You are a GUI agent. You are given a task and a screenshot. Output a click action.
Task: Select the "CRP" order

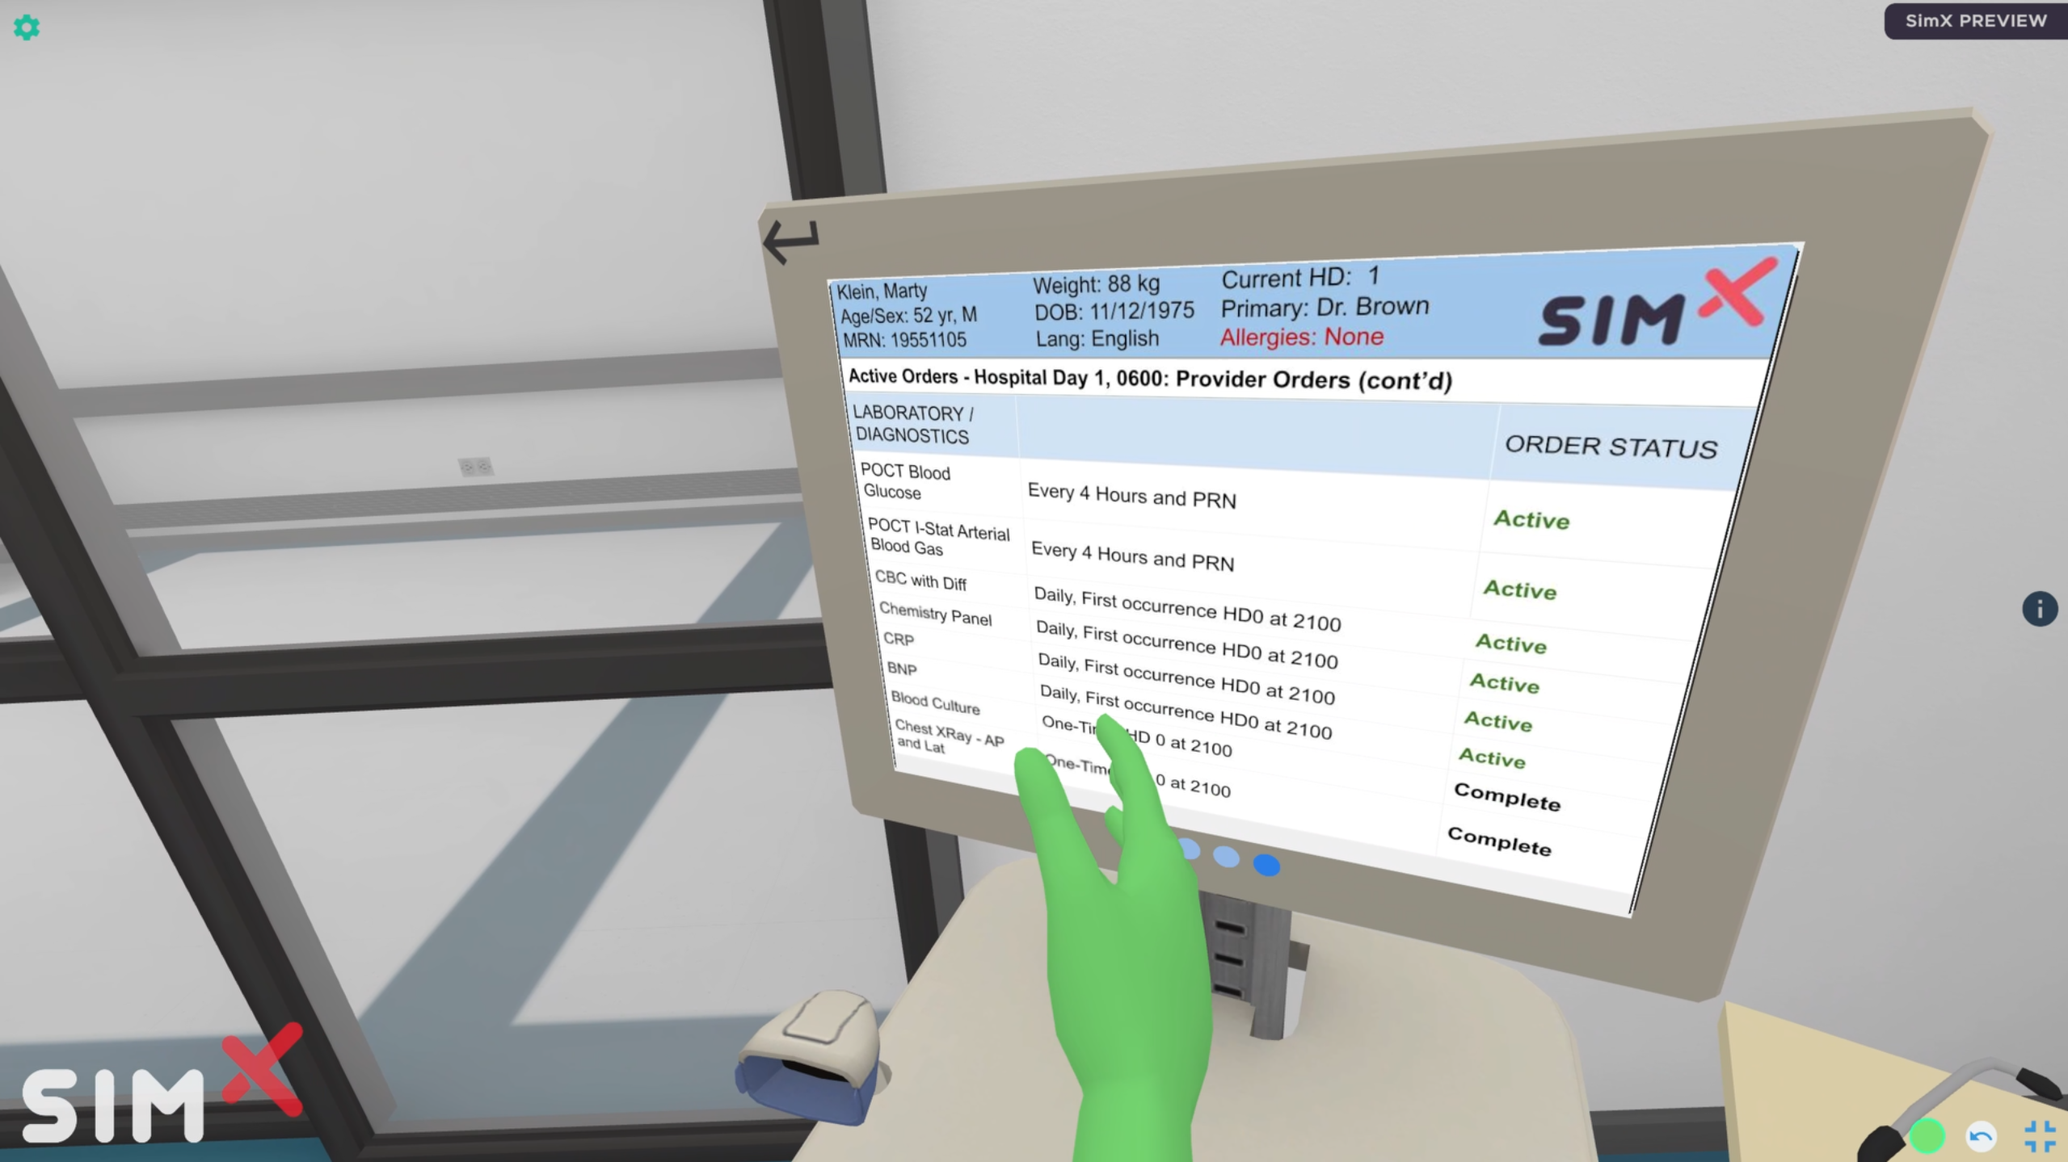tap(899, 640)
